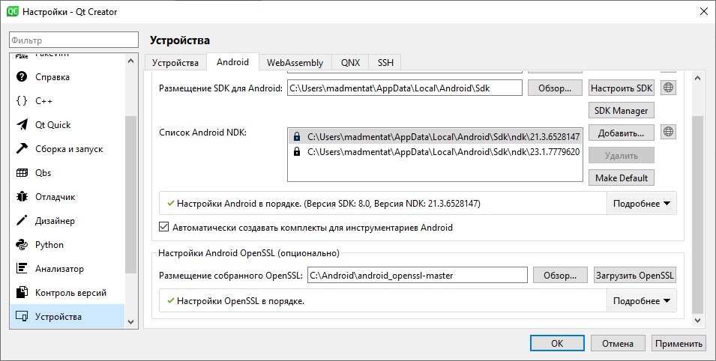
Task: Switch to the SSH tab
Action: pos(385,62)
